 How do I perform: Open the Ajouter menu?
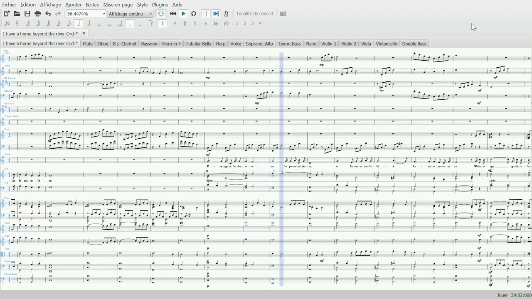(x=74, y=5)
